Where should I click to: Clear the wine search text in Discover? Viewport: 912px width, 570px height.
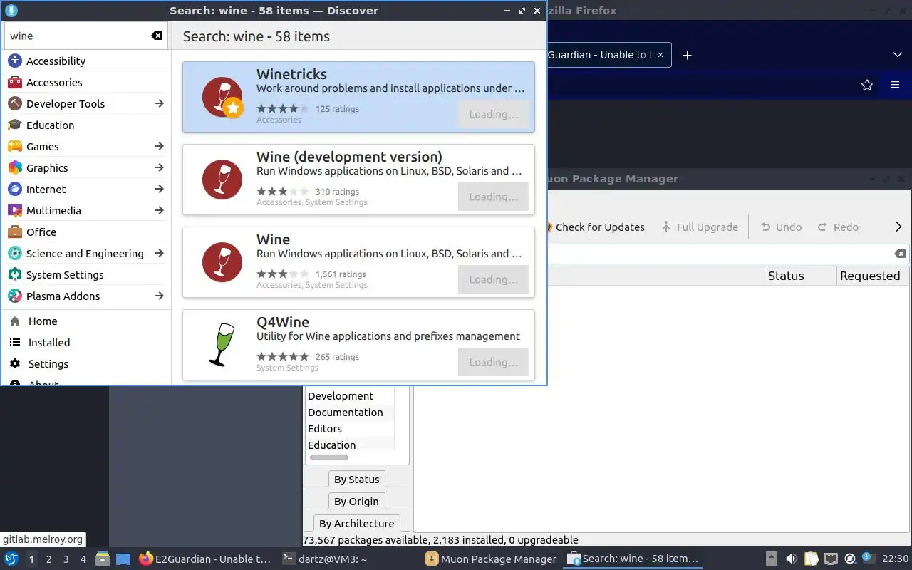(x=157, y=36)
